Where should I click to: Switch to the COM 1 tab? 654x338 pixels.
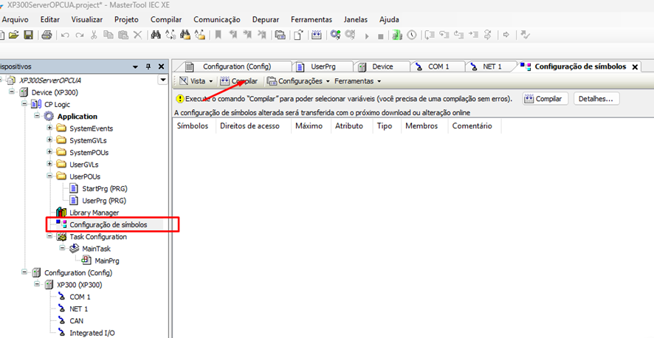[x=438, y=66]
